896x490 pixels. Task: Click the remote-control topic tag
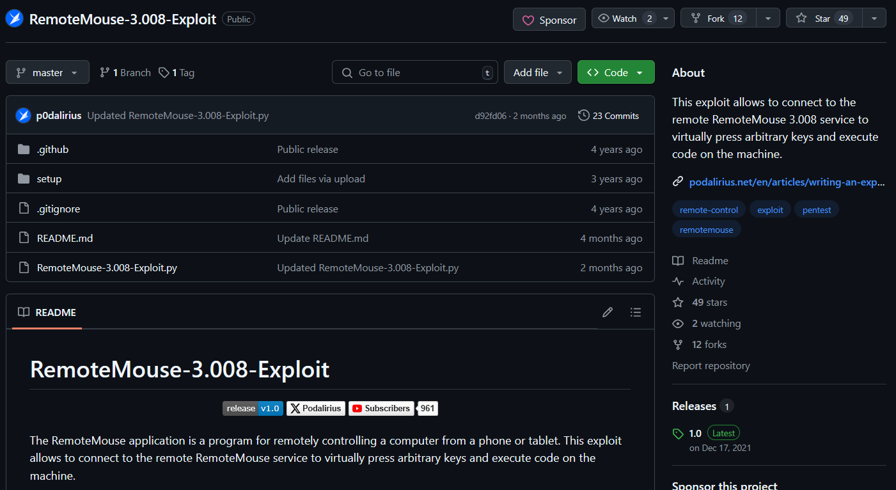pyautogui.click(x=709, y=210)
